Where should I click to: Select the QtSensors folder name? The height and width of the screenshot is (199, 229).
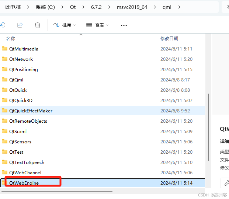[x=20, y=142]
